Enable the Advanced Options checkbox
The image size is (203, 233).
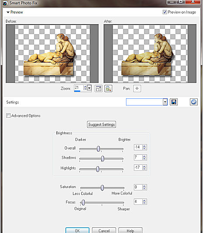point(8,115)
